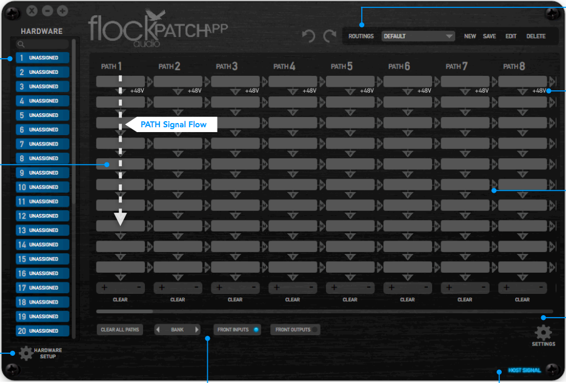Go to previous bank with left arrow

[x=158, y=330]
